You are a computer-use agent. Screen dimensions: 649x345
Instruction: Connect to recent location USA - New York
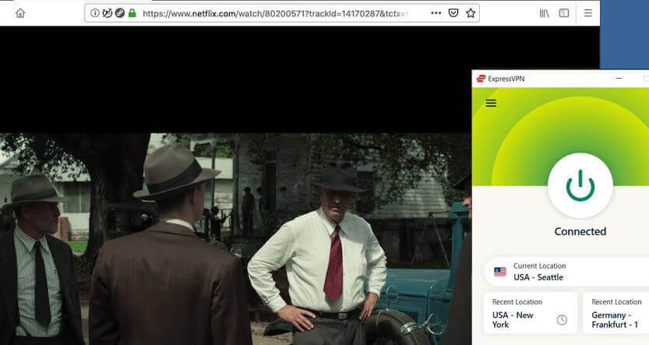pyautogui.click(x=531, y=313)
